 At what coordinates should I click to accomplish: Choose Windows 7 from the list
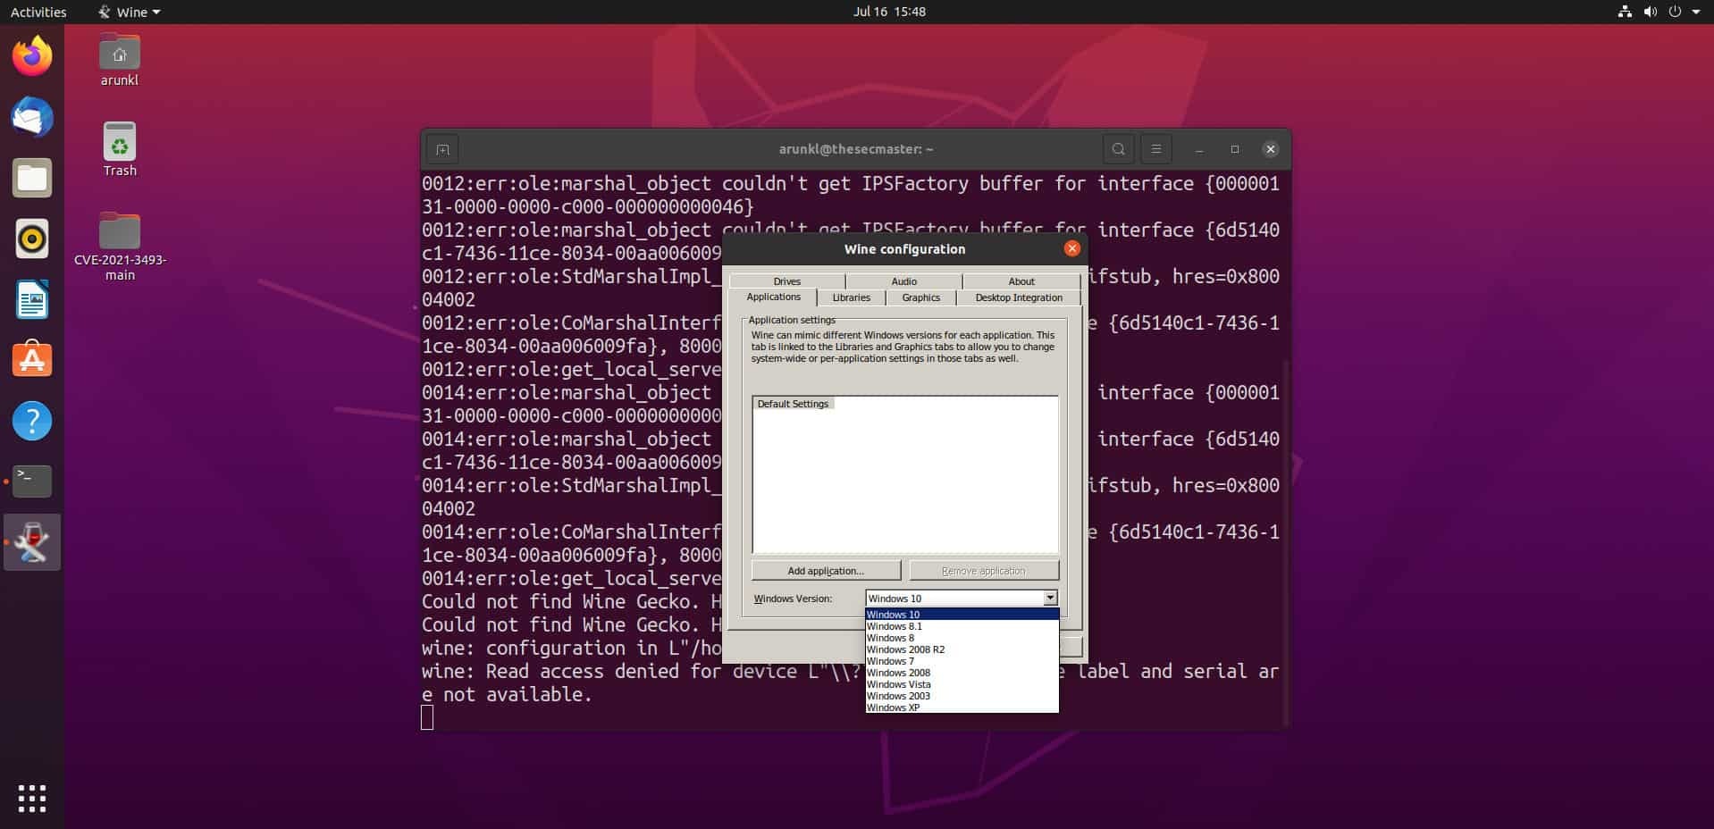(x=962, y=661)
